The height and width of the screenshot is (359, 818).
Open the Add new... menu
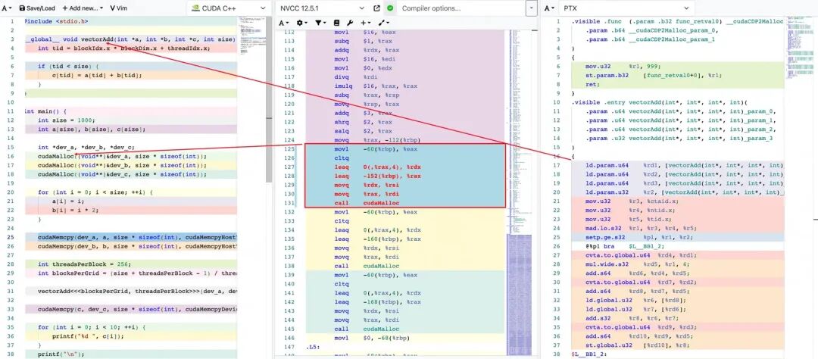coord(83,8)
